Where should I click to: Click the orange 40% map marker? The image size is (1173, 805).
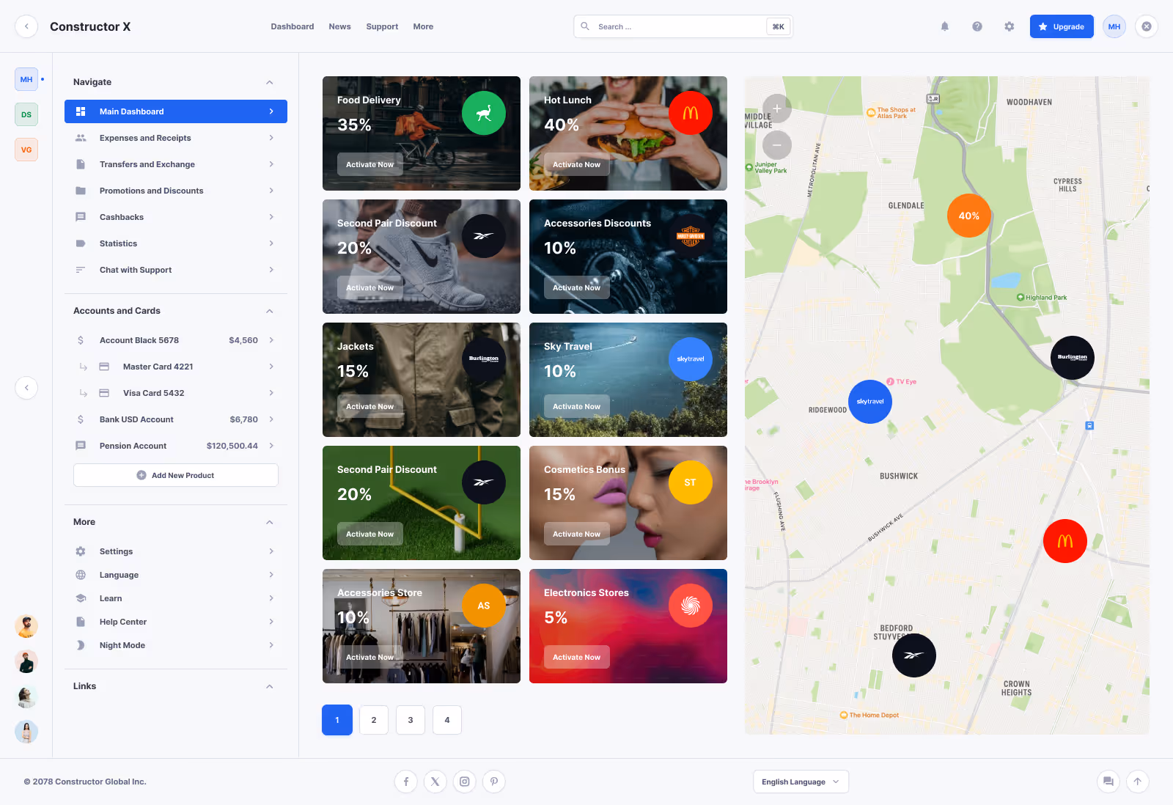[969, 216]
